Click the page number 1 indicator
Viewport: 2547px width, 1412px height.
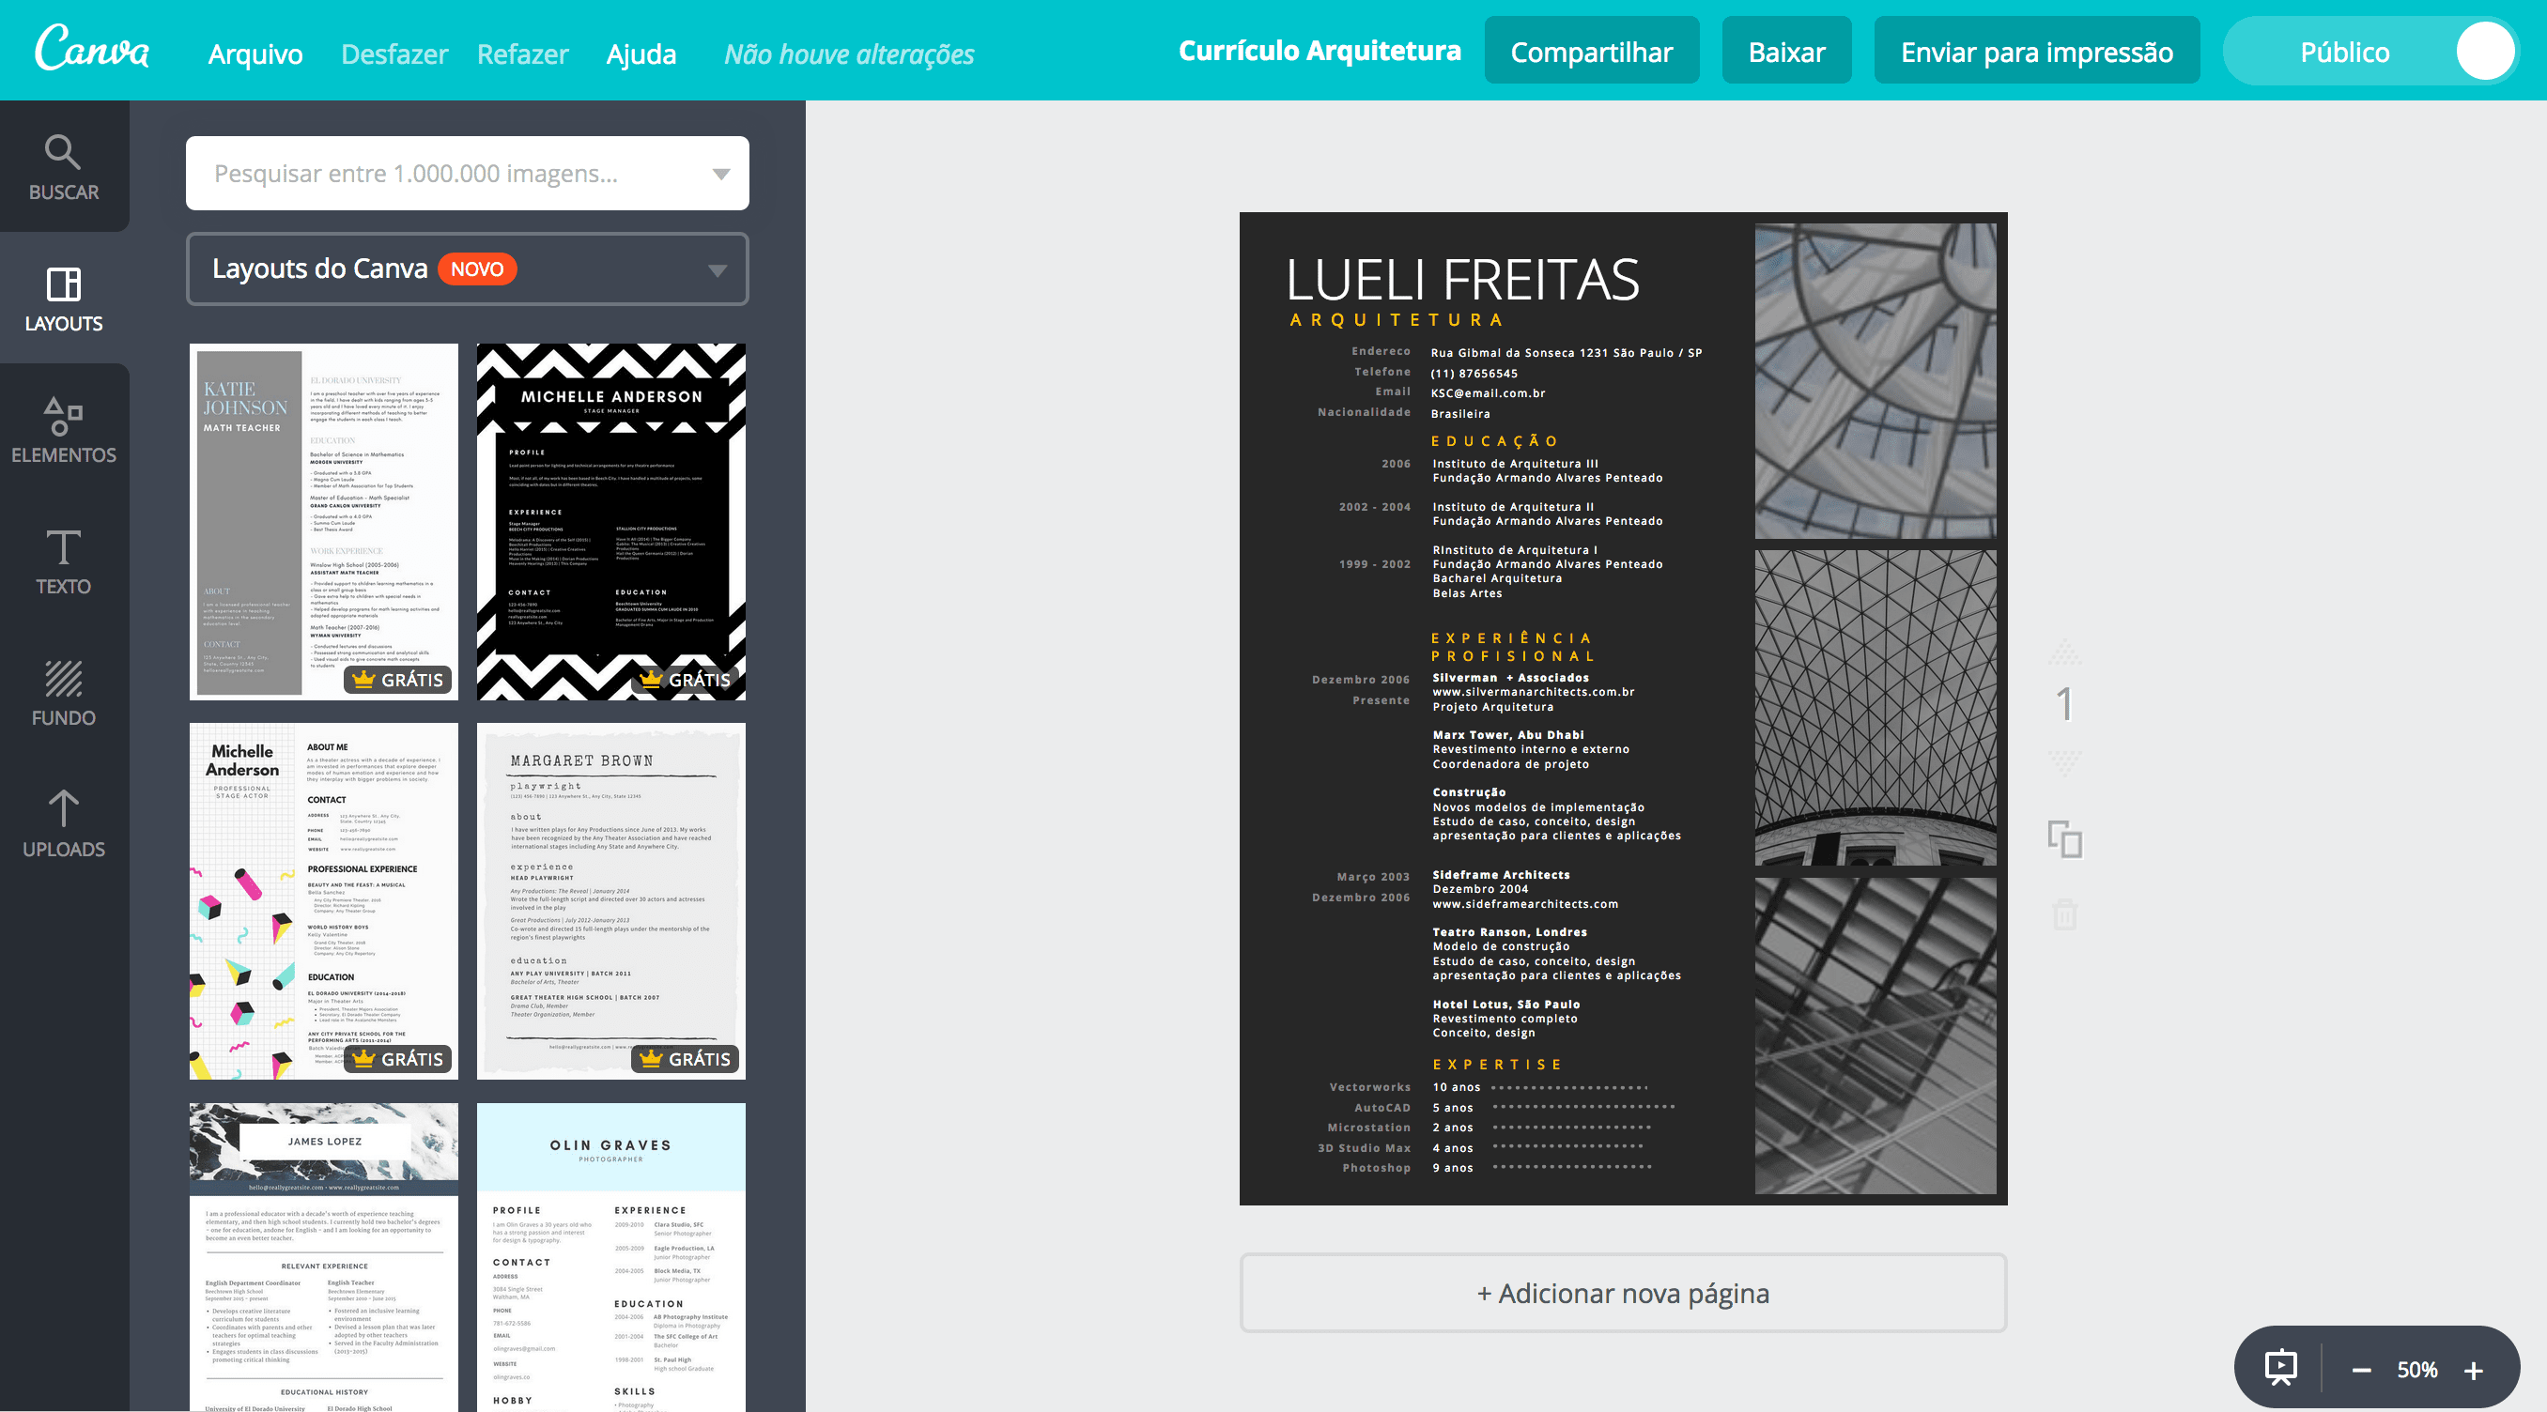[2064, 704]
